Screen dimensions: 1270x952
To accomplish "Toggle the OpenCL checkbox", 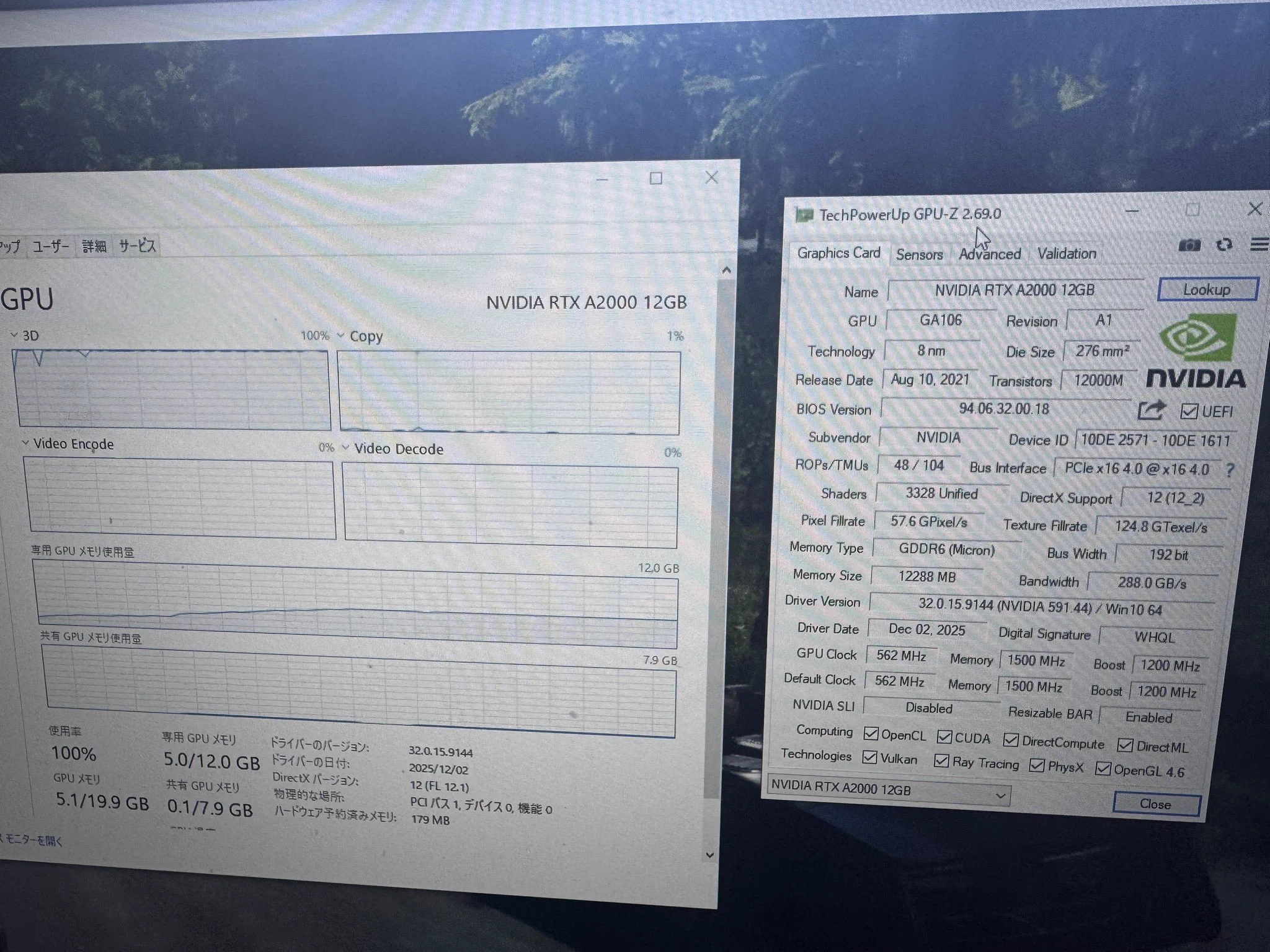I will [x=871, y=734].
